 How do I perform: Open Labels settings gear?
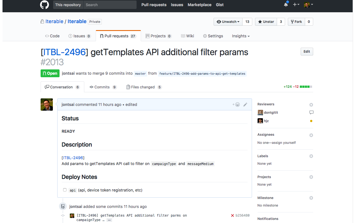pos(311,156)
